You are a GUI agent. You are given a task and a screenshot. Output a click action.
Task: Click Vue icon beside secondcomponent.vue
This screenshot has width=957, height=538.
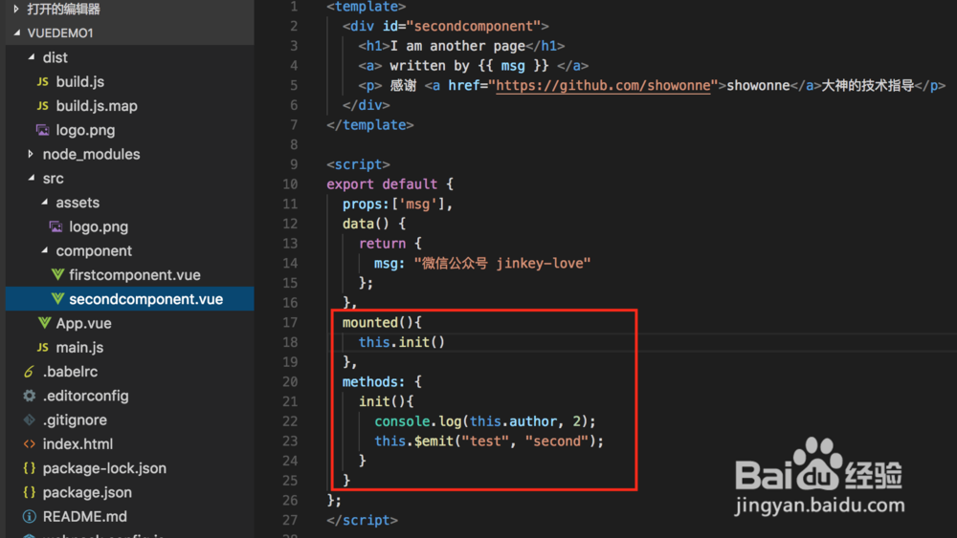(x=57, y=299)
